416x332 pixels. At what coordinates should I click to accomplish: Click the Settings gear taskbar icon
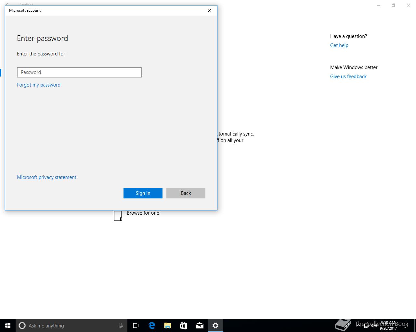click(215, 326)
